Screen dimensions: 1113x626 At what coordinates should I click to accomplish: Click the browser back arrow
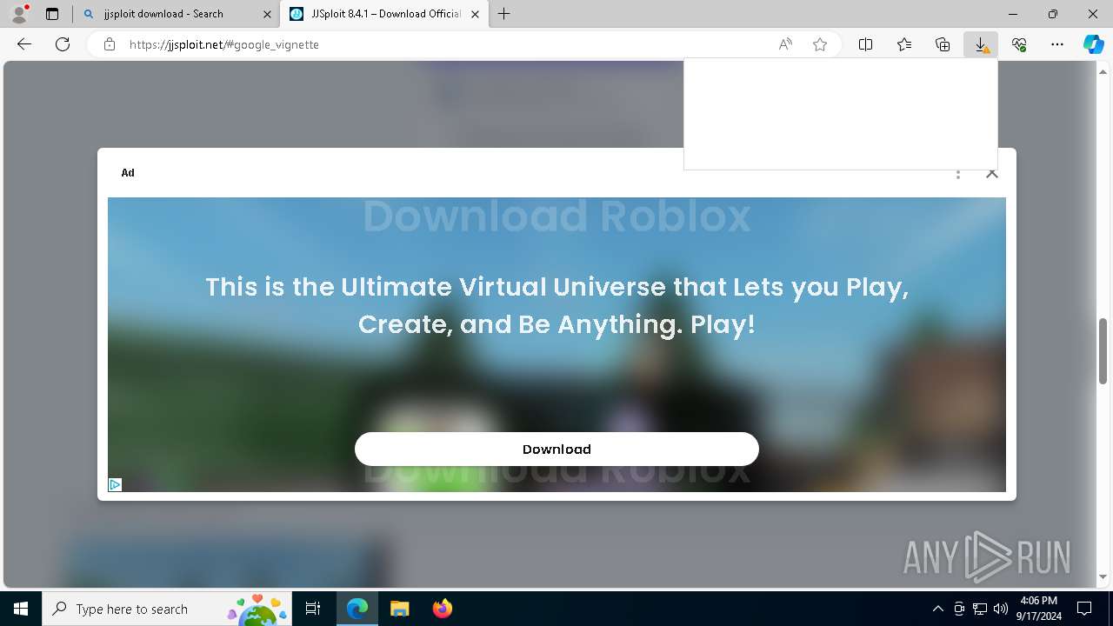coord(24,44)
